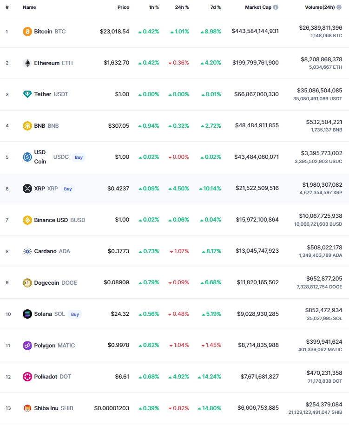This screenshot has width=349, height=425.
Task: Click the Shiba Inu logo icon
Action: click(x=27, y=408)
